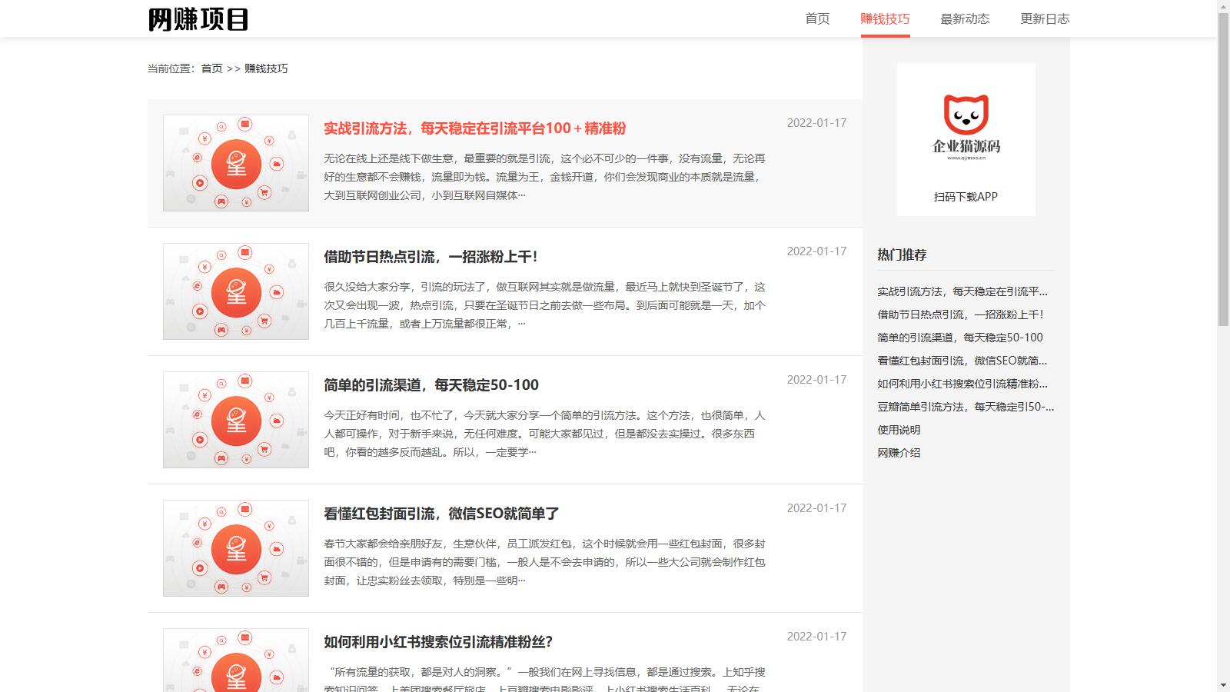Click sidebar link 豆瓣简单引流方法
The width and height of the screenshot is (1230, 692).
[966, 407]
